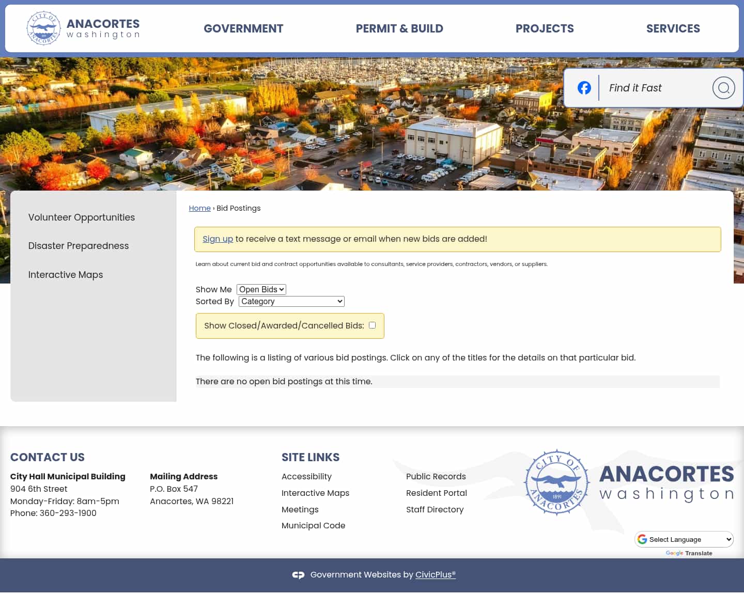The image size is (744, 594).
Task: Click the Sign up link for bid alerts
Action: 218,239
